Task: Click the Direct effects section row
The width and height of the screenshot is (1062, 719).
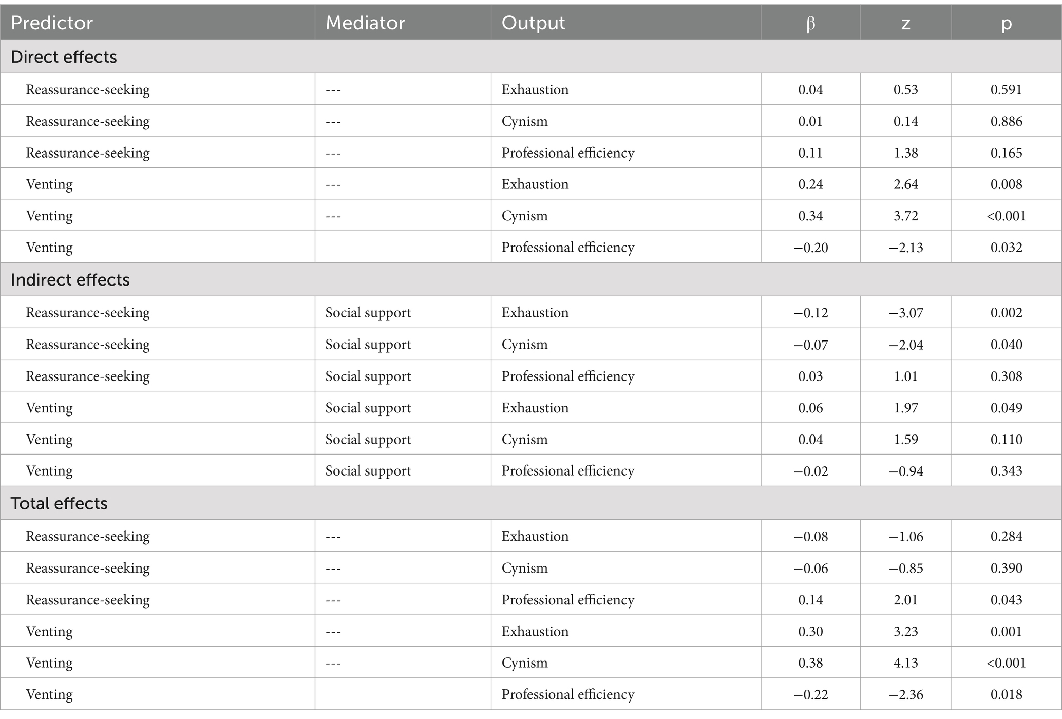Action: [531, 56]
